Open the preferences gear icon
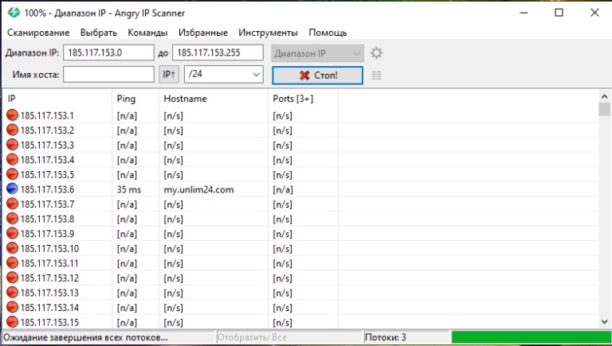612x346 pixels. tap(376, 53)
